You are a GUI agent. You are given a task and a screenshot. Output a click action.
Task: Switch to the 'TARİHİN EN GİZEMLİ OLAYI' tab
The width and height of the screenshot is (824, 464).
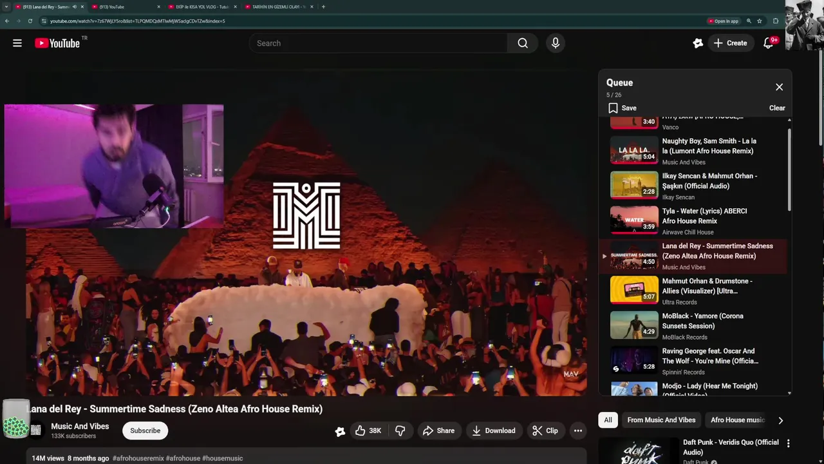(279, 6)
